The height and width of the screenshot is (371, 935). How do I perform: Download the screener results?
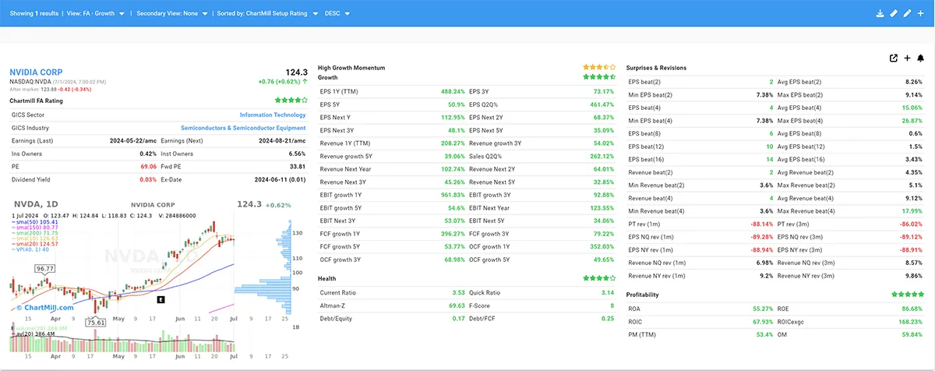coord(880,13)
